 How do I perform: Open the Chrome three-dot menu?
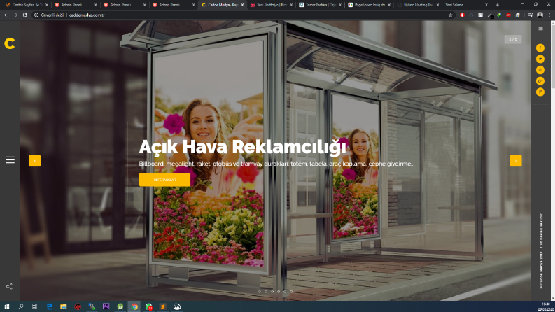[549, 15]
